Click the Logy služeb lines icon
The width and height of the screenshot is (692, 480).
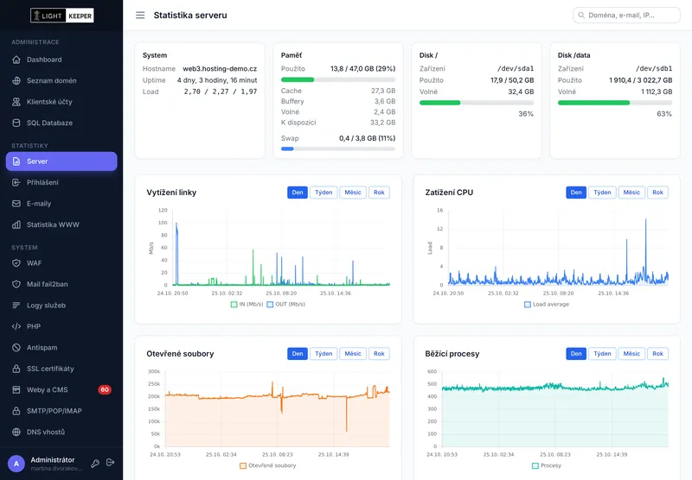(x=16, y=305)
